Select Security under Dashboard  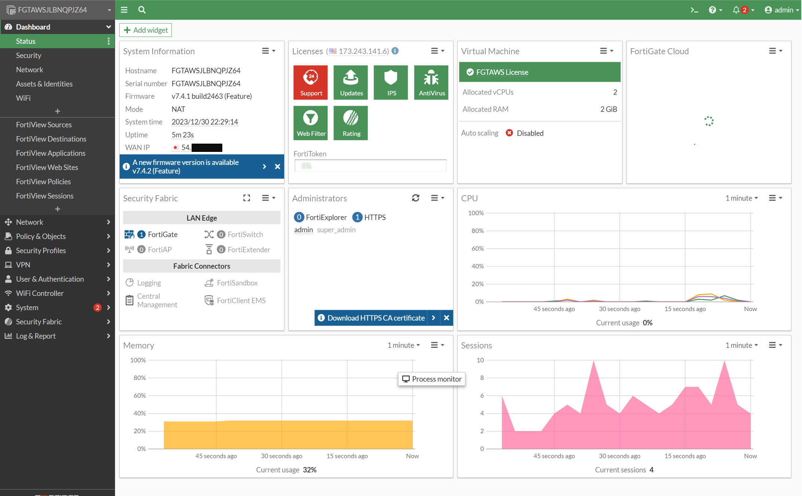28,55
